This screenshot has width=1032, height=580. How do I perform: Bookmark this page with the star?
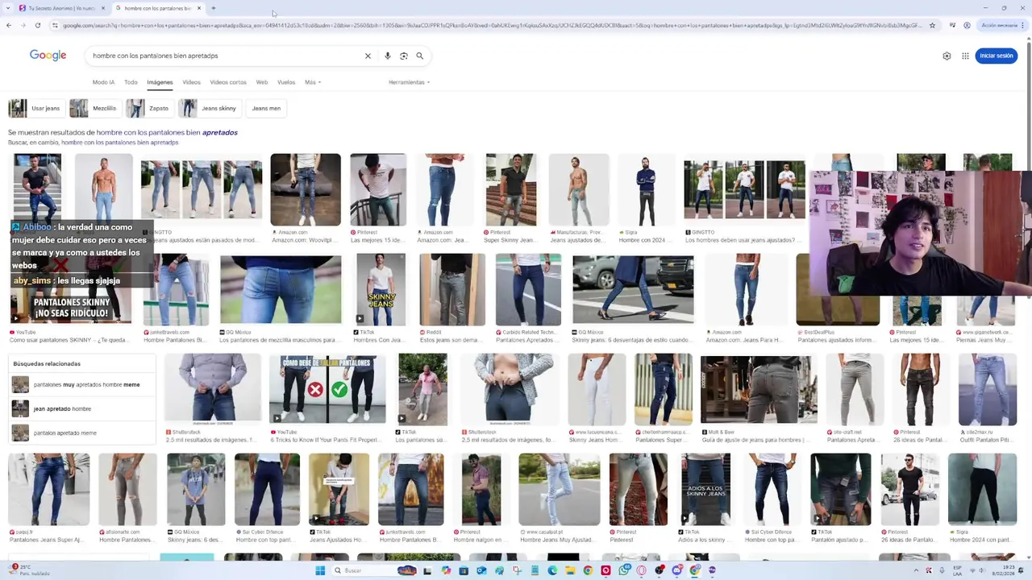point(932,25)
